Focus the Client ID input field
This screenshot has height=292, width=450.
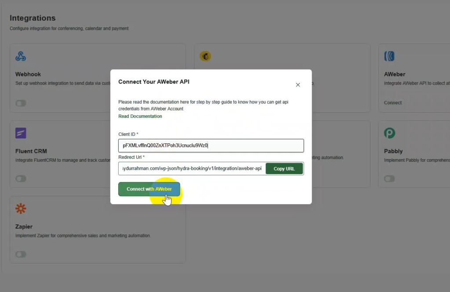[x=211, y=146]
